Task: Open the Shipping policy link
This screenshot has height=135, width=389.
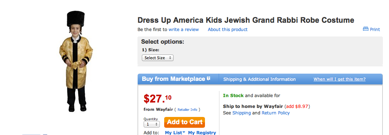Action: coord(242,113)
